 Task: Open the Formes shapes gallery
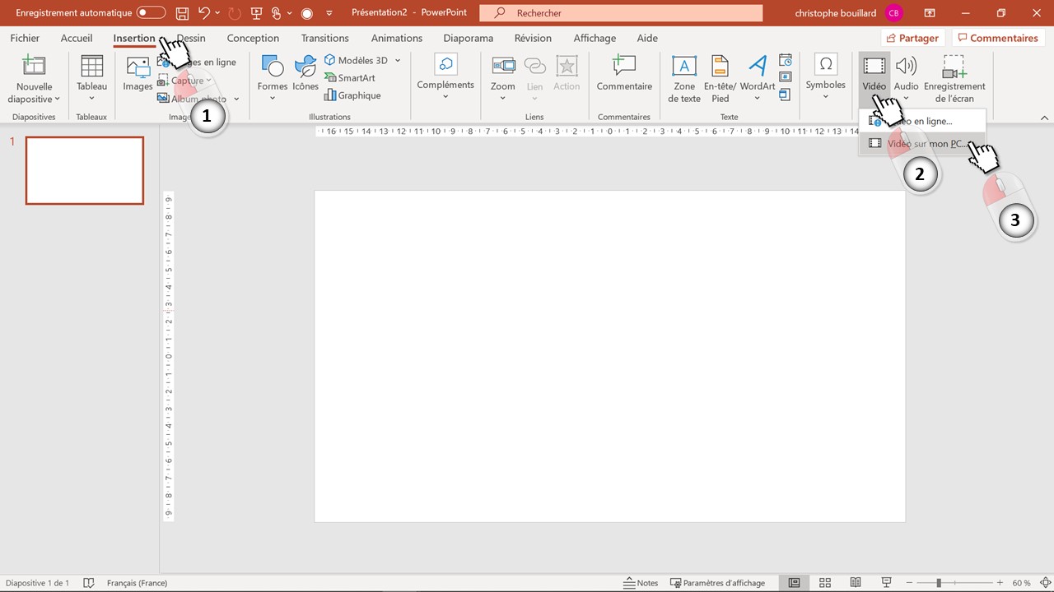[273, 79]
